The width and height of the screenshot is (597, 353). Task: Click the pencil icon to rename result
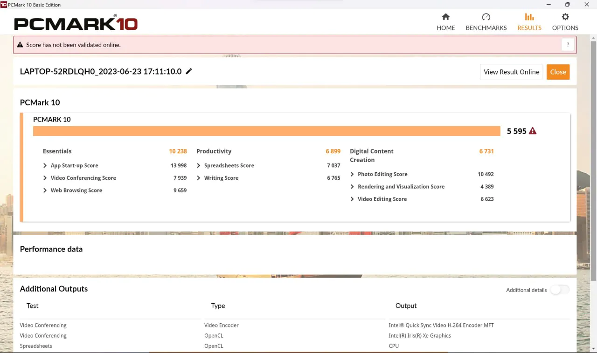[x=189, y=71]
